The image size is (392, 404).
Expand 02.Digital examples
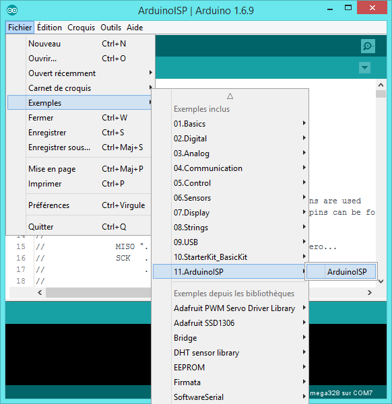coord(230,139)
